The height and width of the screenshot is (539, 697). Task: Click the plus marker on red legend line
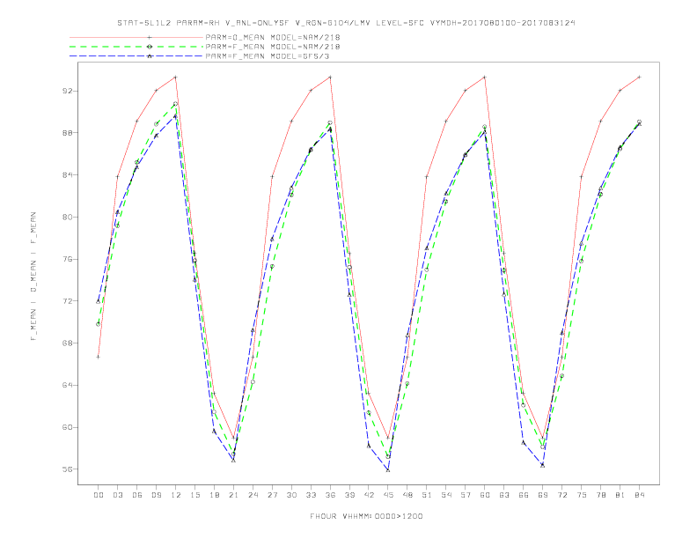point(150,37)
